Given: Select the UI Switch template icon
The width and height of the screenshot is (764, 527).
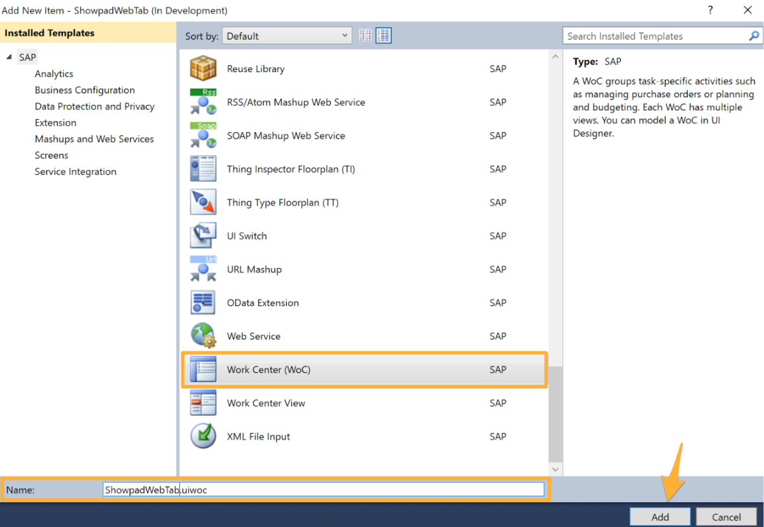Looking at the screenshot, I should [203, 236].
